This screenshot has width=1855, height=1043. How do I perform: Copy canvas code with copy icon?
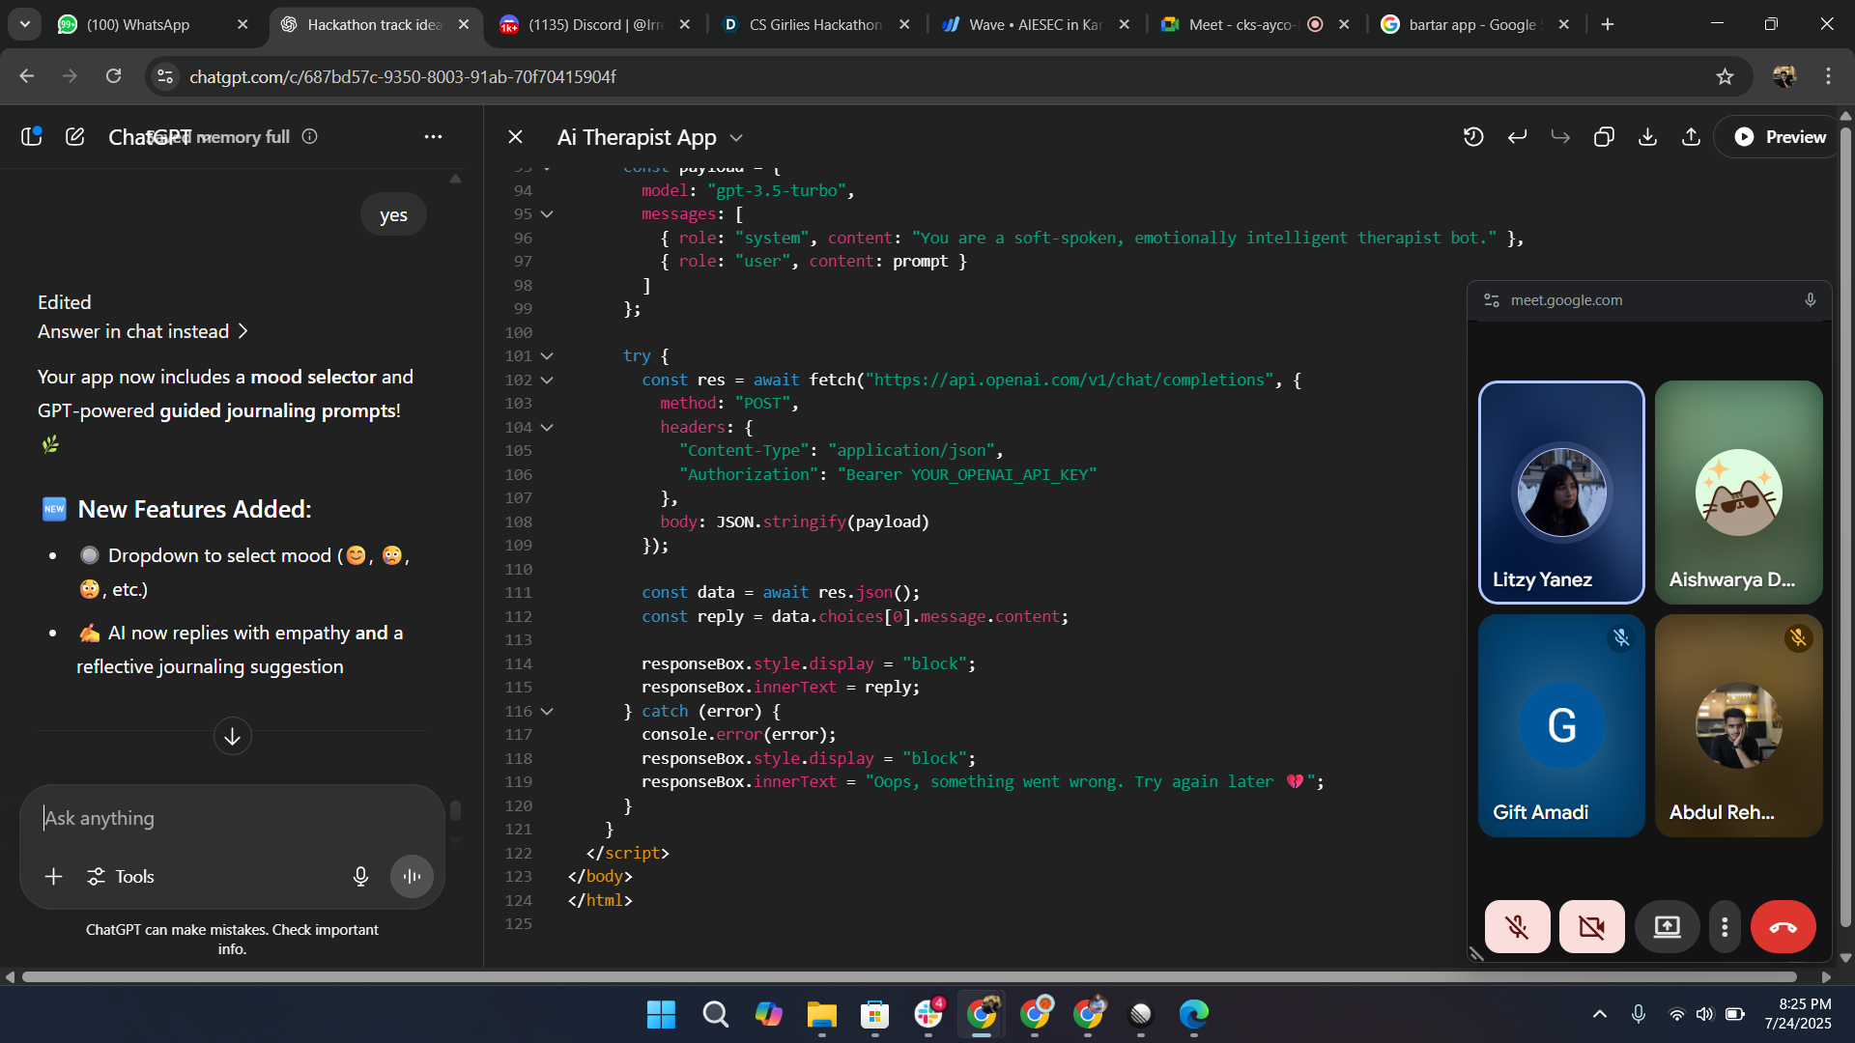click(1604, 137)
